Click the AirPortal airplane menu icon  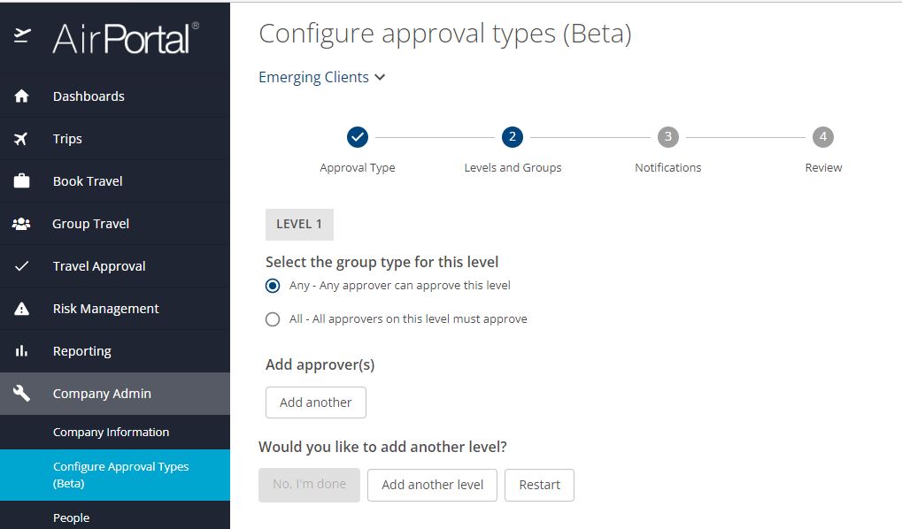(x=22, y=35)
